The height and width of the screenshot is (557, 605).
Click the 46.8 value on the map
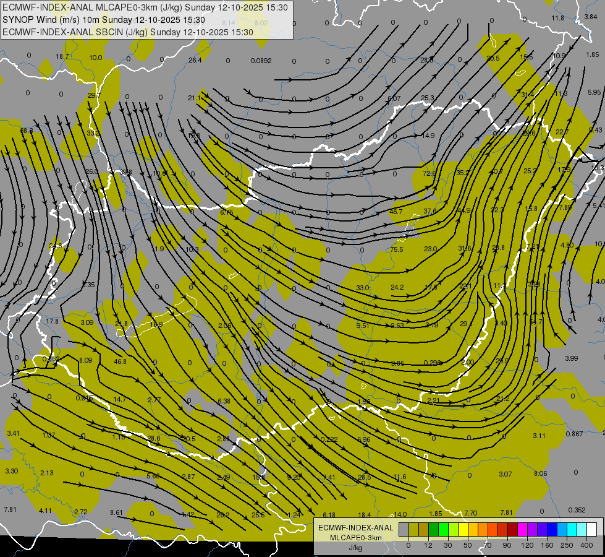pos(120,361)
